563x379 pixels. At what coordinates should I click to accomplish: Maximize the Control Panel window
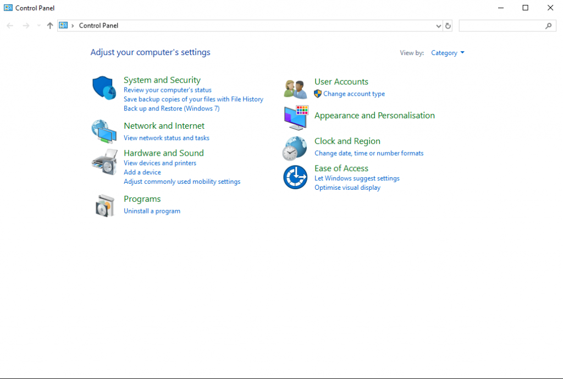(525, 8)
